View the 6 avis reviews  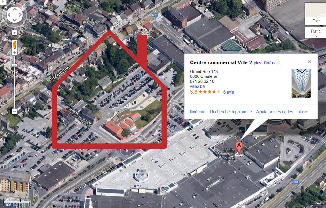229,92
